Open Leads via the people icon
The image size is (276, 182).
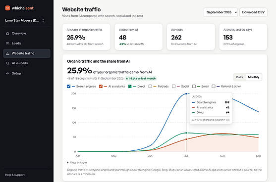pos(7,43)
